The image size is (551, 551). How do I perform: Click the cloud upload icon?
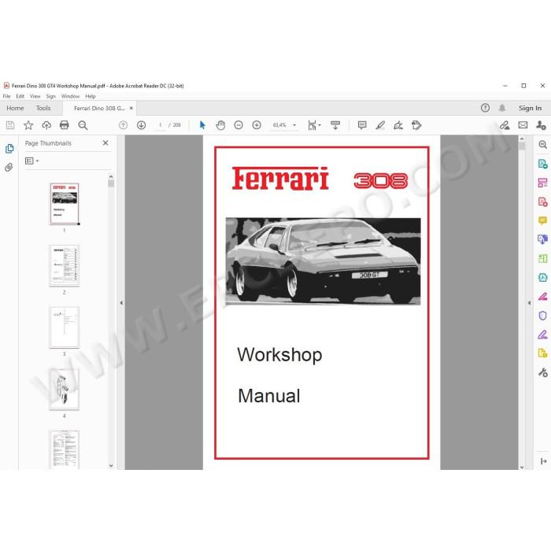click(x=46, y=125)
